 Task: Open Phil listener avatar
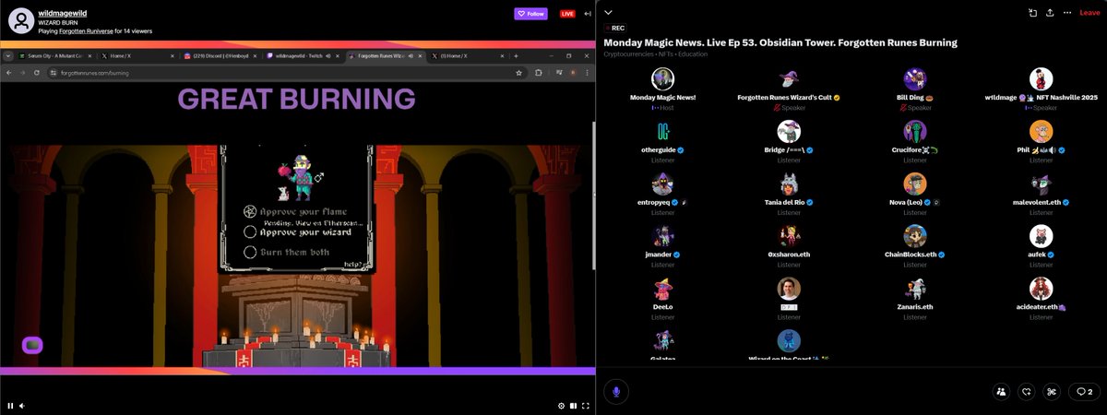click(1041, 131)
